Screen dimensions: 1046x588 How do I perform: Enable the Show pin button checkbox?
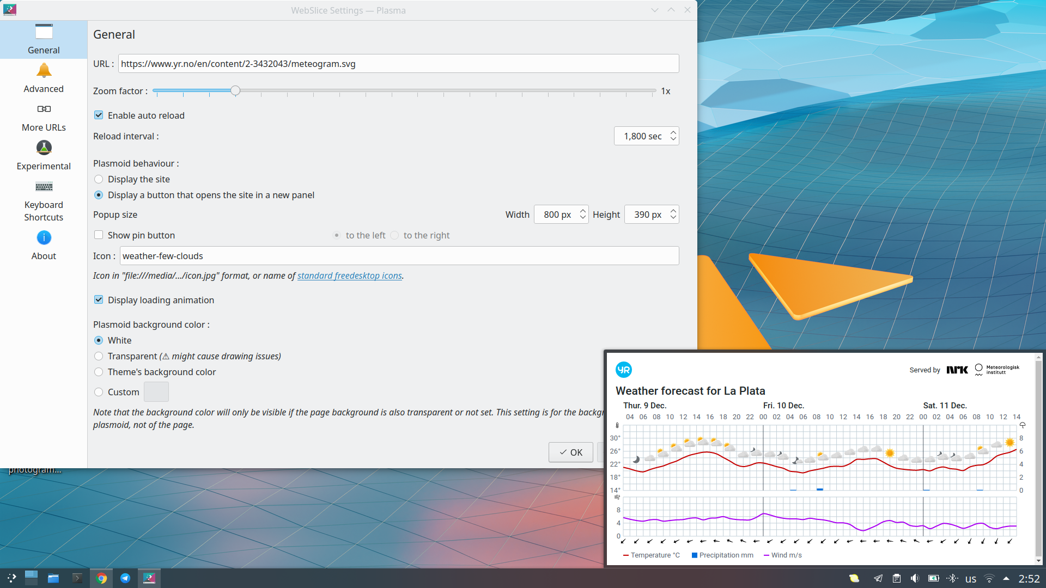99,235
